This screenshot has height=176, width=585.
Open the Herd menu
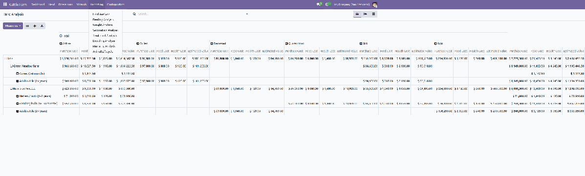click(x=51, y=4)
